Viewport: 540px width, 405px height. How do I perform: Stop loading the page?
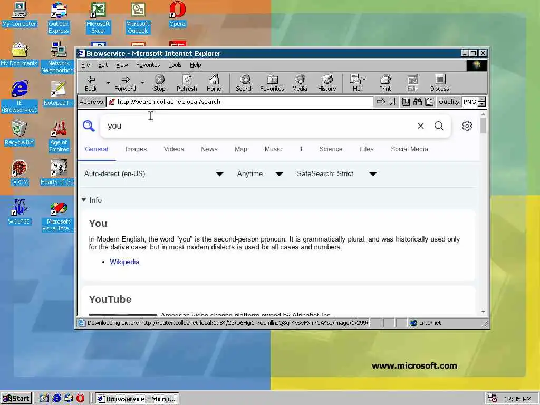159,83
